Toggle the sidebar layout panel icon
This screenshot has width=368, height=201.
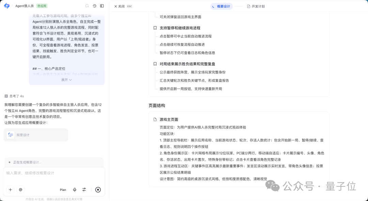click(102, 6)
